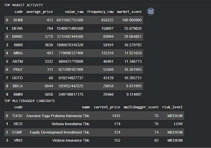Click Victoria Investama Tbk. name
This screenshot has width=211, height=148.
click(71, 124)
